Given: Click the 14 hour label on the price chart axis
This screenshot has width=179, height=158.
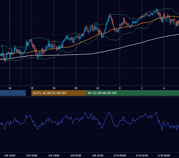Looking at the screenshot, I should (10, 88).
